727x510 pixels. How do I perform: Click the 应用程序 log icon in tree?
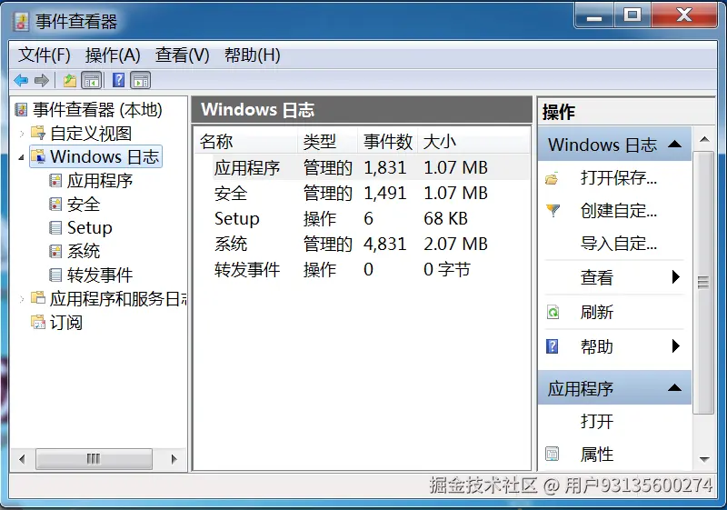(55, 180)
